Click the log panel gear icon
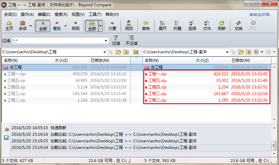Image resolution: width=279 pixels, height=165 pixels. point(7,130)
